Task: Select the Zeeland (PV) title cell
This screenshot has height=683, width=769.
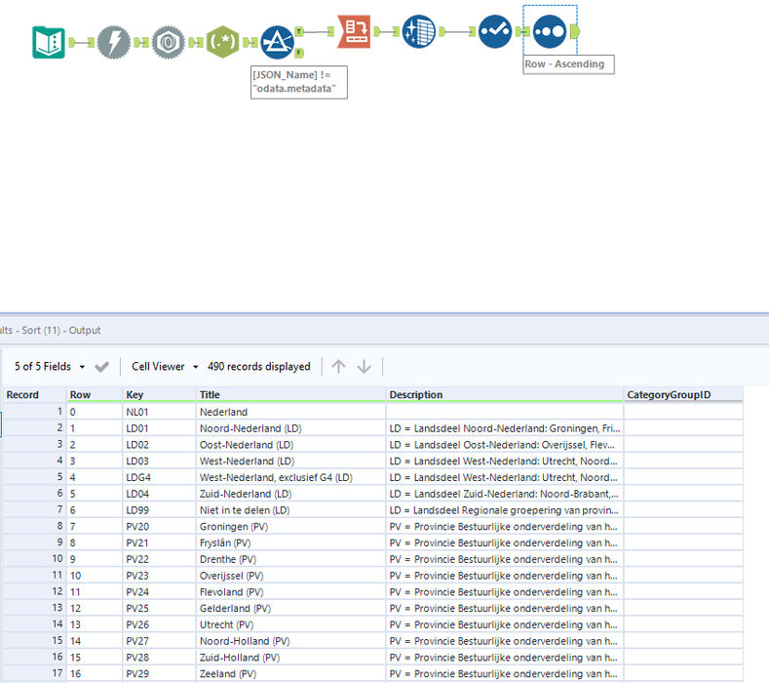Action: (x=290, y=673)
